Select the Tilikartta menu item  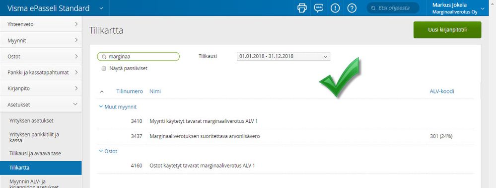(41, 168)
